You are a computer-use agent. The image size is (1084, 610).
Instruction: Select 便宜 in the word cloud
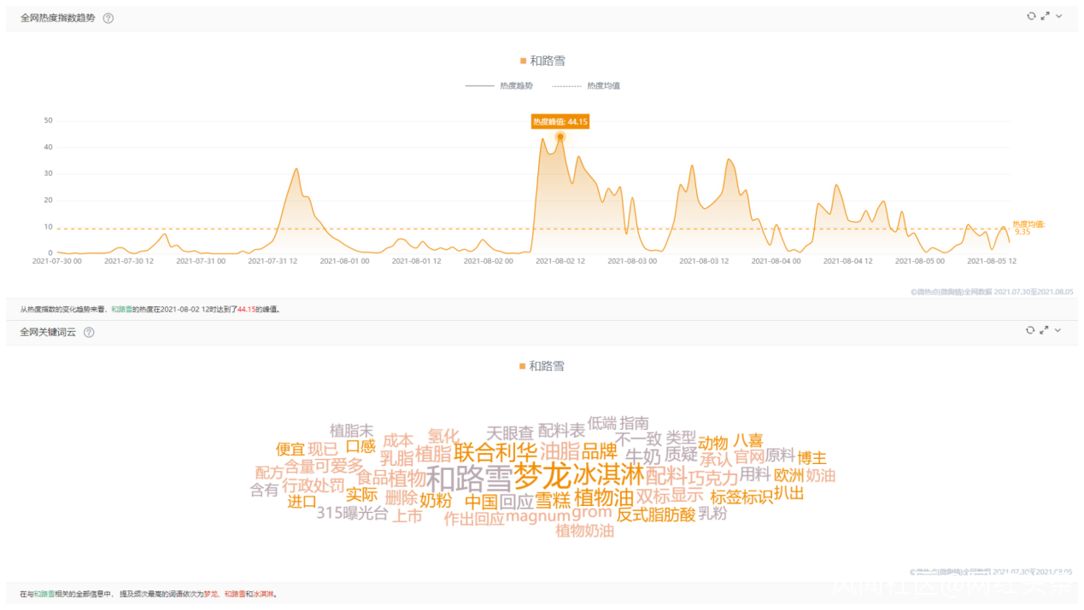[290, 449]
